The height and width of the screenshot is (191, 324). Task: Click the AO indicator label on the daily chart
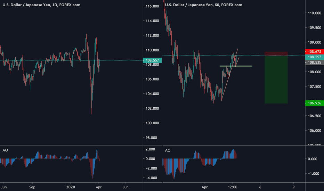coord(5,150)
